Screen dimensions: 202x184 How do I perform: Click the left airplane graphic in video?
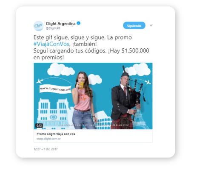[x=40, y=81]
